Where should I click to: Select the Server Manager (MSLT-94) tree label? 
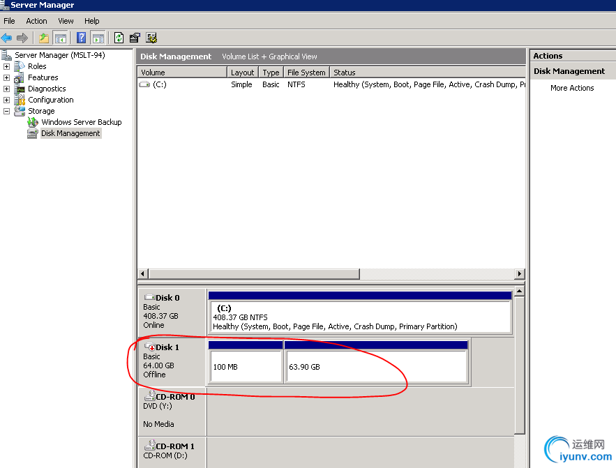point(60,55)
